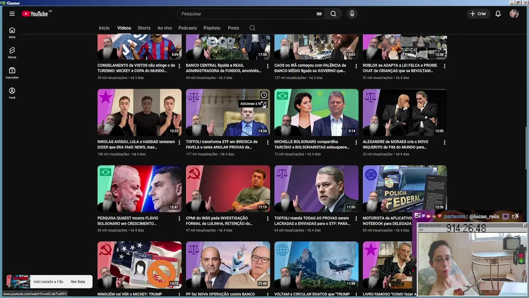Open the Olaf 21:48 thumbnail
The image size is (529, 298).
pos(228,265)
